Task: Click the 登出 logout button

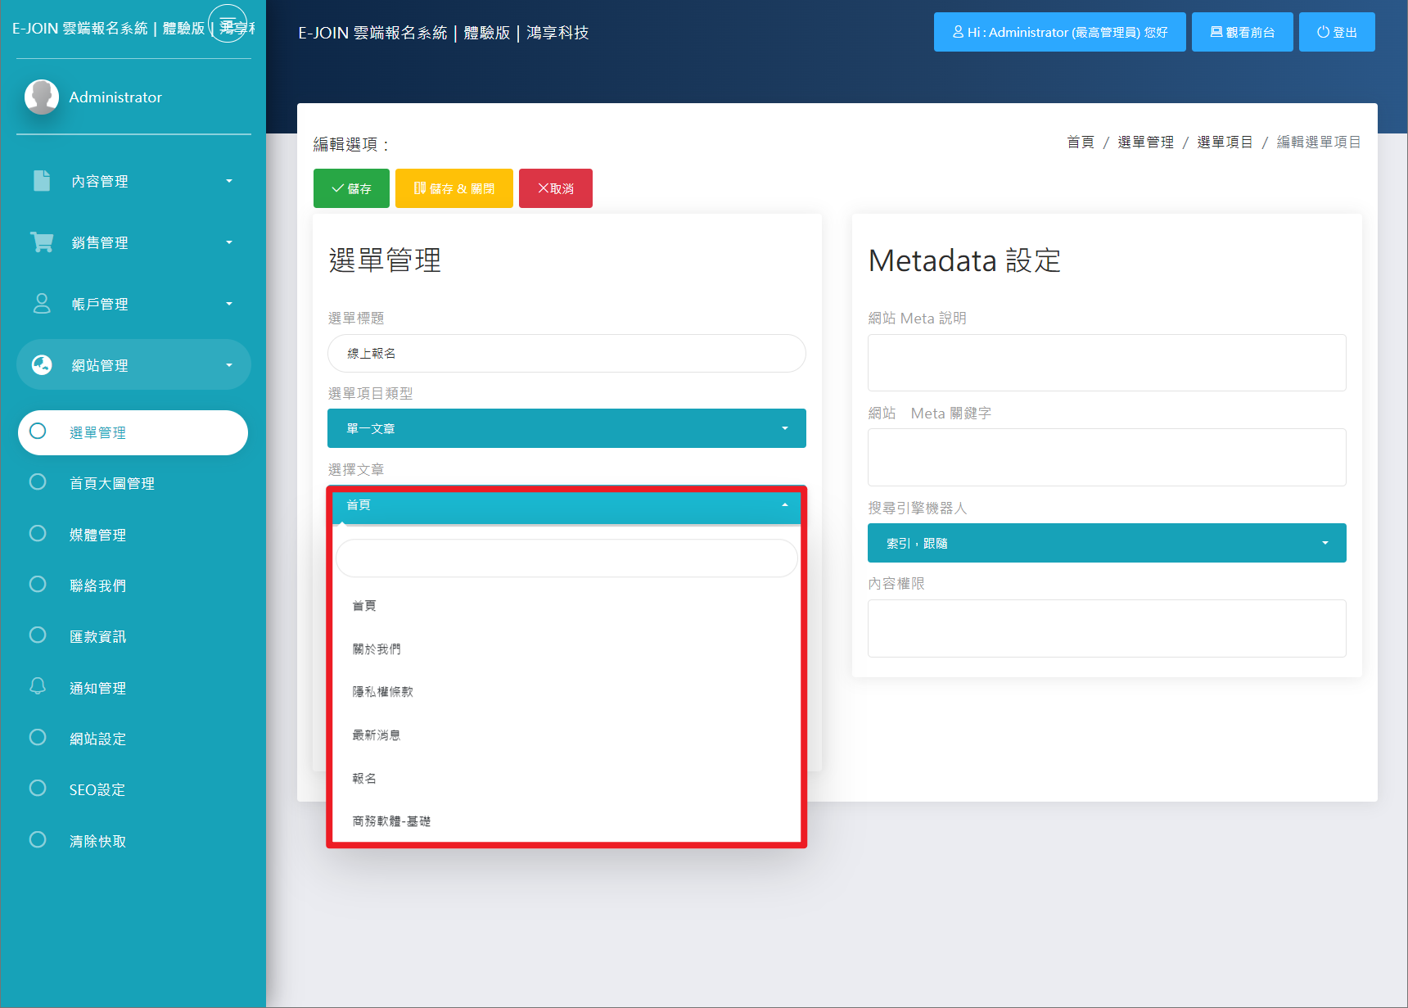Action: (x=1336, y=33)
